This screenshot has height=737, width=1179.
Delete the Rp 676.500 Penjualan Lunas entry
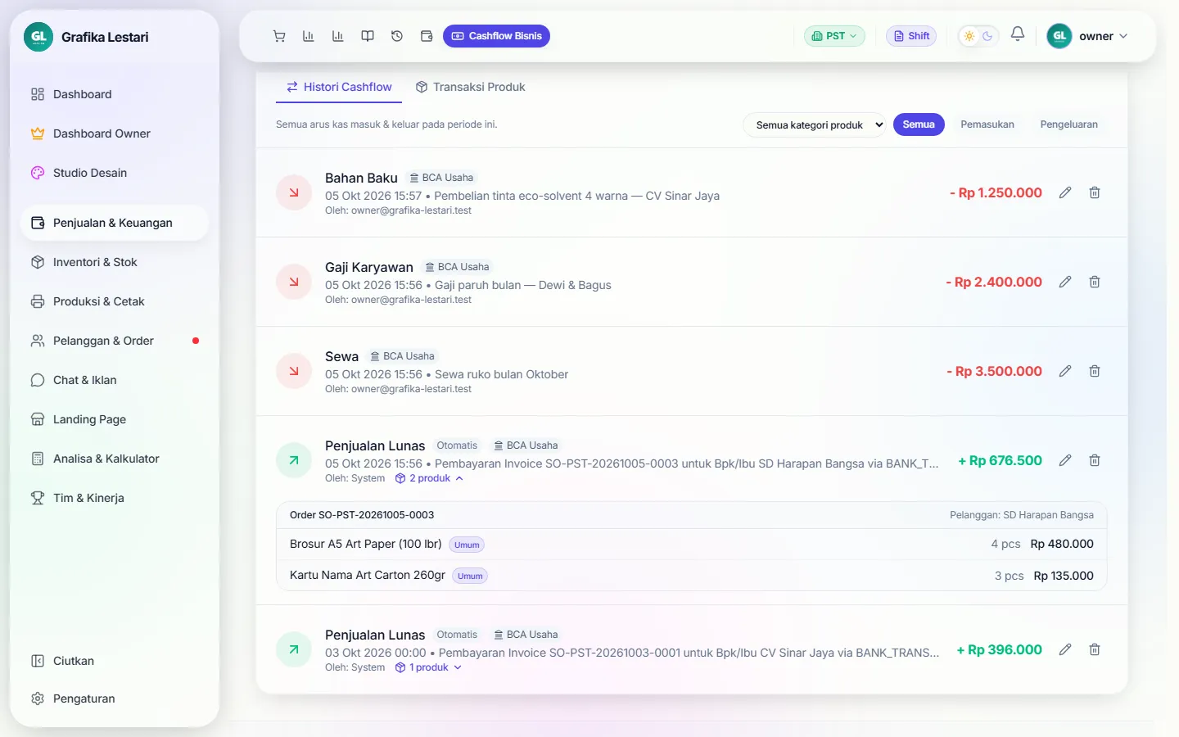pyautogui.click(x=1095, y=460)
